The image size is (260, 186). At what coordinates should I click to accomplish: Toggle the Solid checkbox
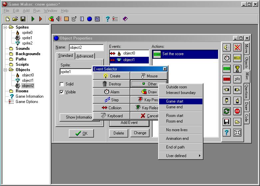[62, 84]
